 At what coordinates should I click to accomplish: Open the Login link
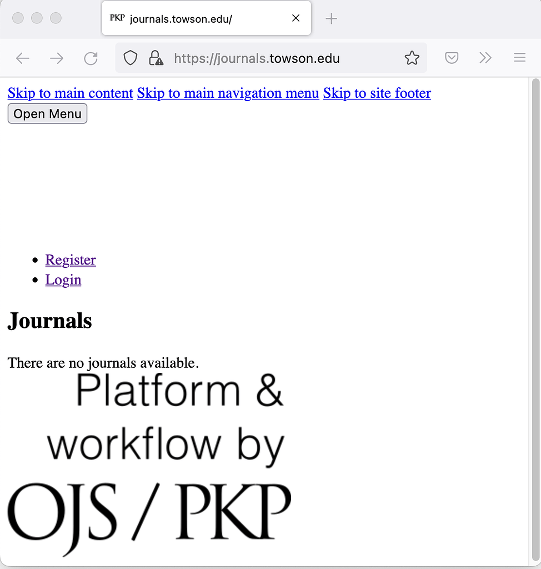coord(63,280)
